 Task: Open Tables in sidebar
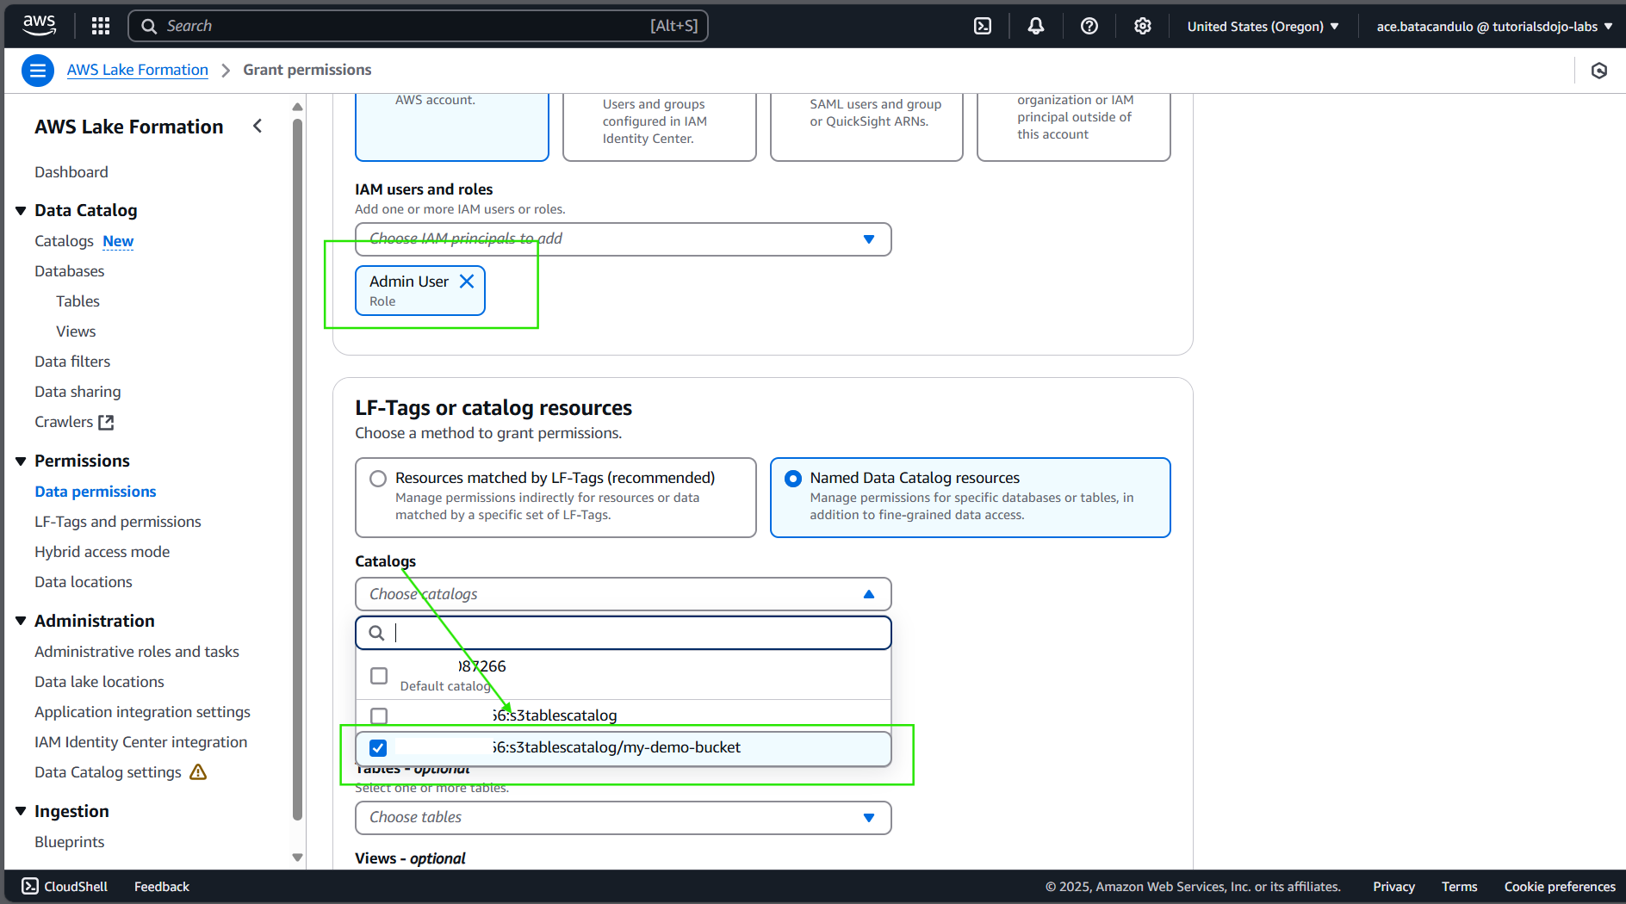pos(78,301)
